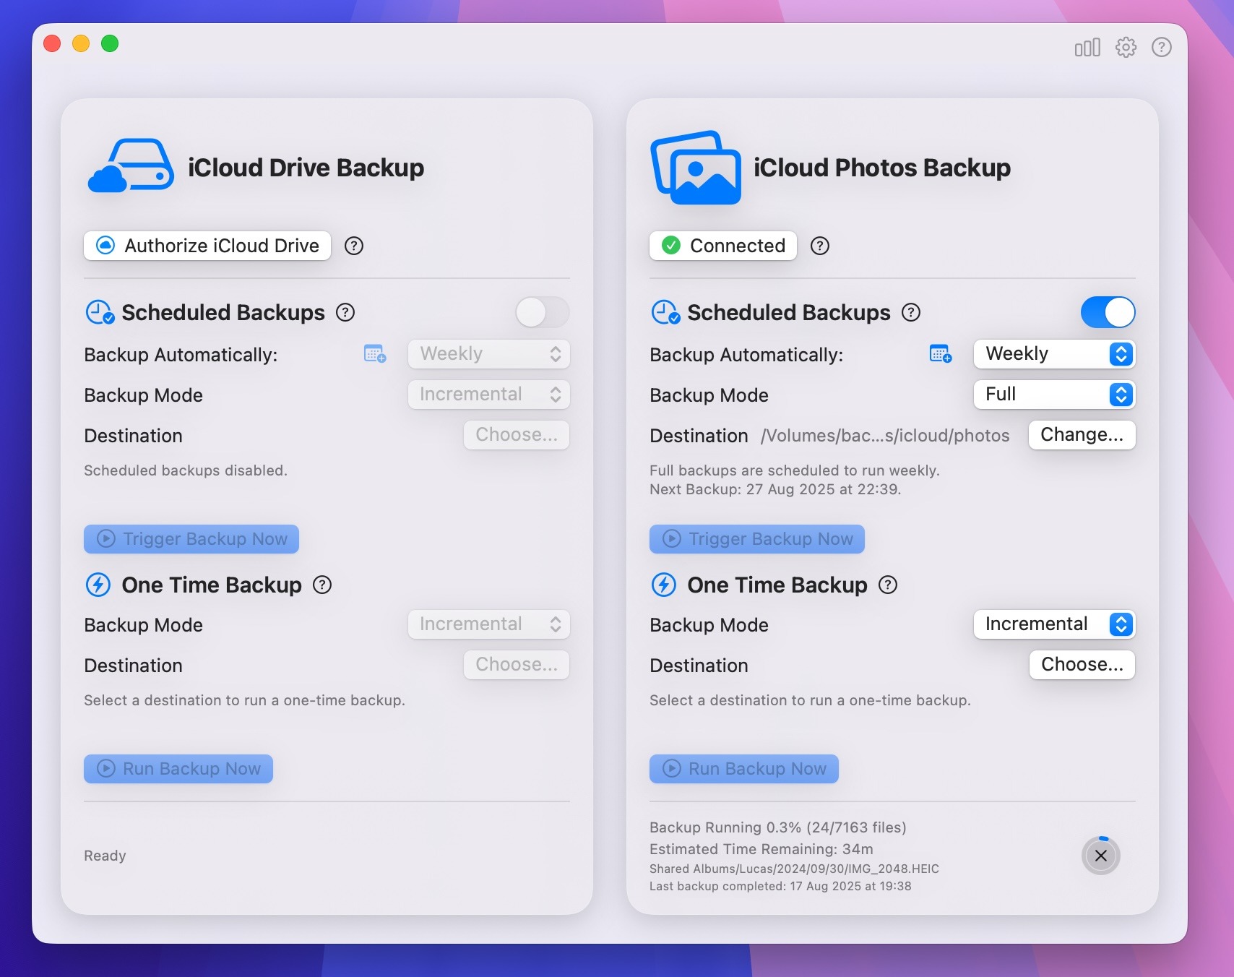The width and height of the screenshot is (1234, 977).
Task: Click One Time Backup lightning icon, Photos panel
Action: click(664, 584)
